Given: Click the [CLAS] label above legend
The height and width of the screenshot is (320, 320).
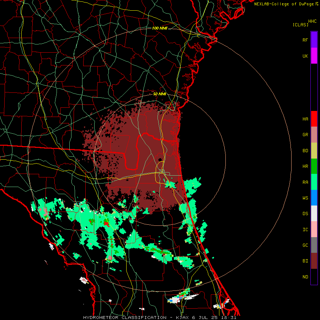Looking at the screenshot, I should point(300,25).
